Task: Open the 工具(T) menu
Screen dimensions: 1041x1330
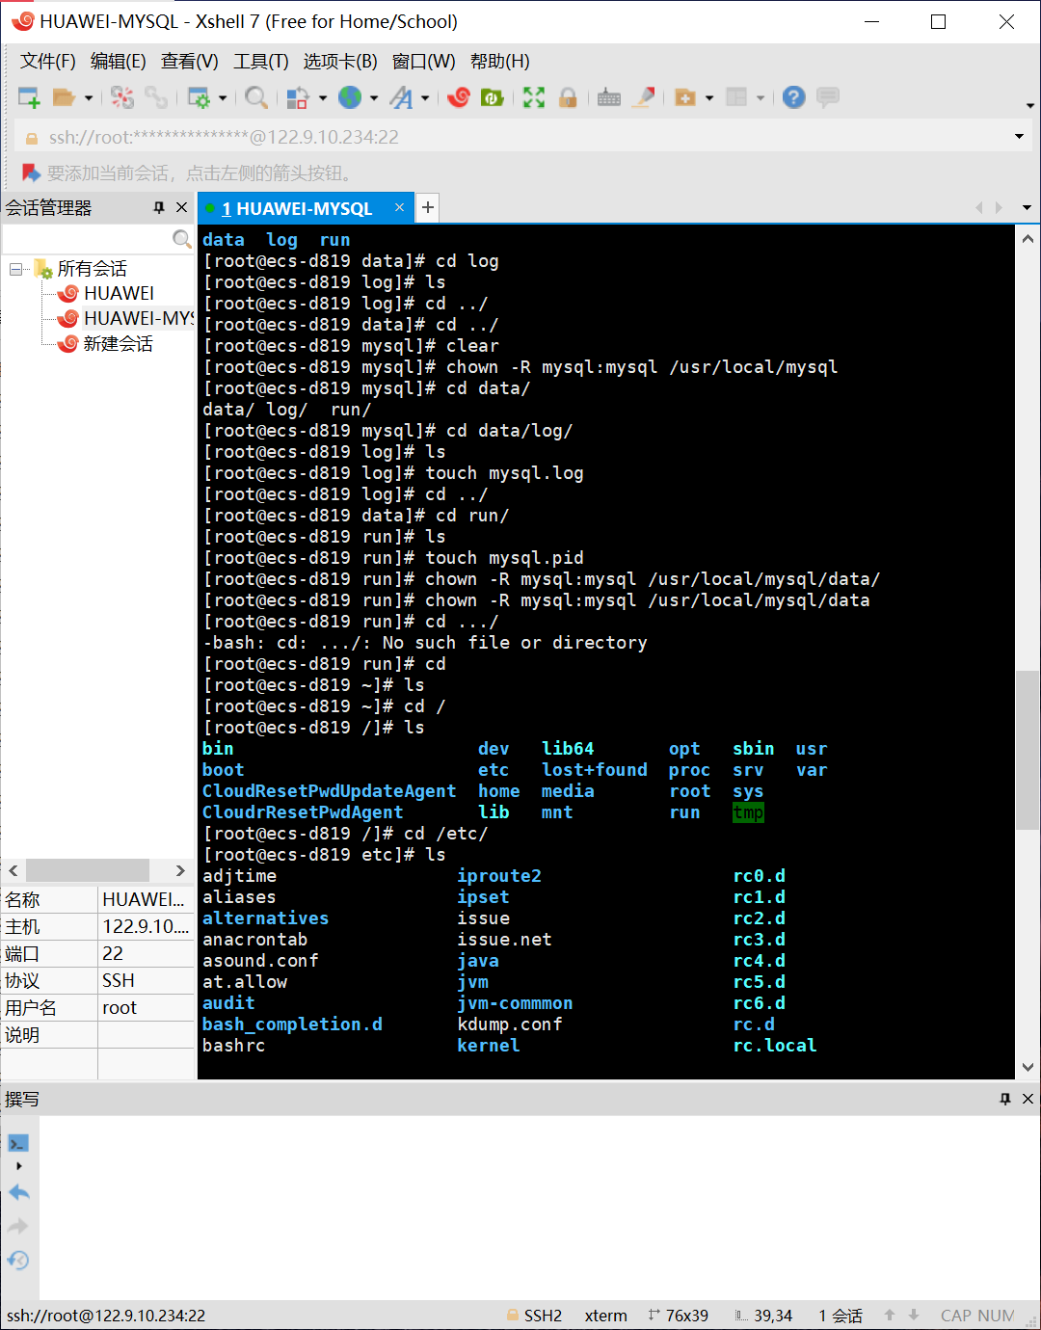Action: [x=260, y=62]
